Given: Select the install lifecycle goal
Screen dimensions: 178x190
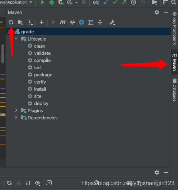Looking at the screenshot, I should [x=40, y=89].
